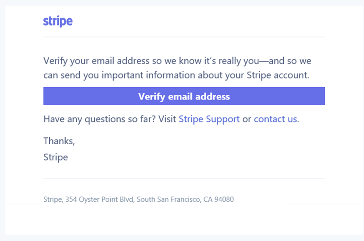Viewport: 364px width, 241px height.
Task: Click the first line starting "Verify your email address so"
Action: click(x=177, y=61)
